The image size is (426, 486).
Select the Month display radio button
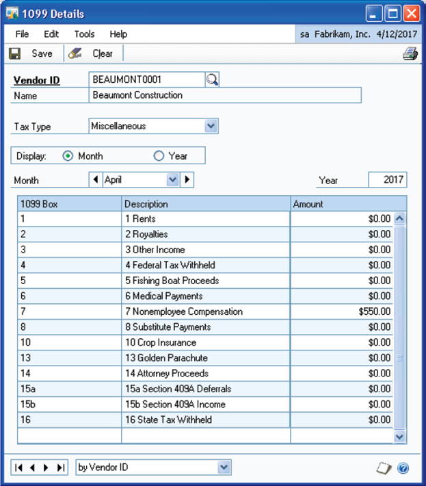click(x=68, y=156)
